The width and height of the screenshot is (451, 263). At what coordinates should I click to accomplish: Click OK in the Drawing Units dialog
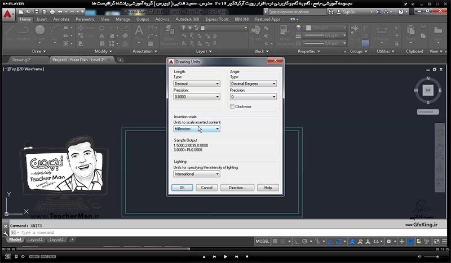182,188
